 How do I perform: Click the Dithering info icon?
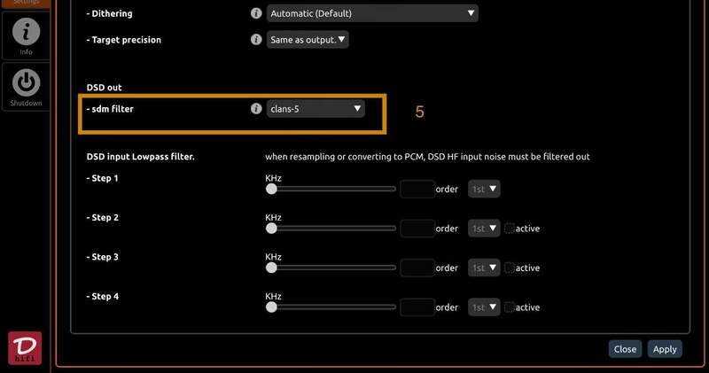(256, 13)
